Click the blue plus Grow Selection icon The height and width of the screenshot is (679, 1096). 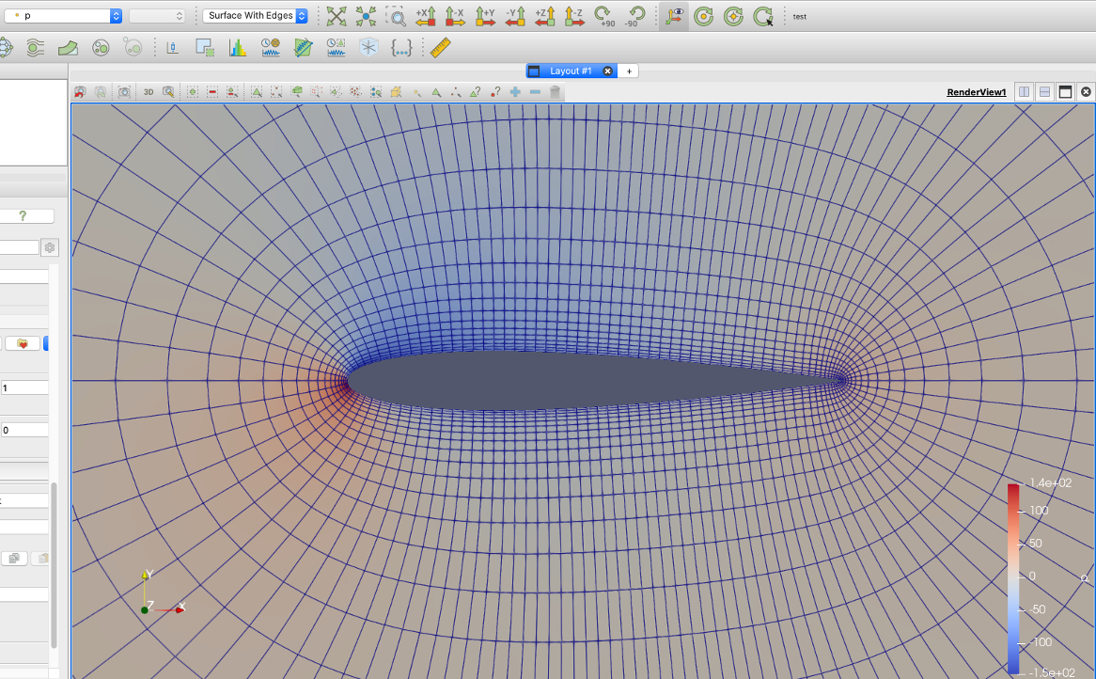(x=515, y=91)
